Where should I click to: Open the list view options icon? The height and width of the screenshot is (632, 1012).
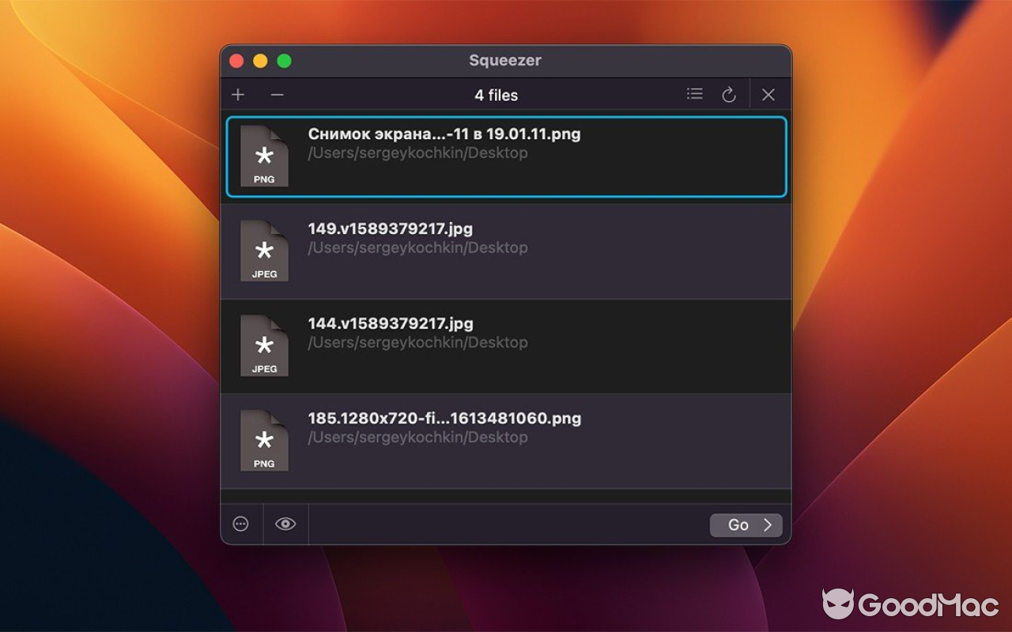coord(694,93)
